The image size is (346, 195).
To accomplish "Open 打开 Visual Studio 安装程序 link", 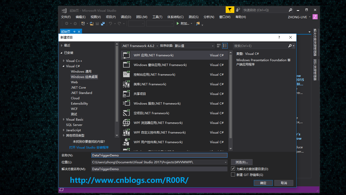I will click(89, 147).
